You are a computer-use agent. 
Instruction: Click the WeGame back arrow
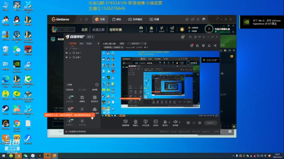click(x=81, y=19)
